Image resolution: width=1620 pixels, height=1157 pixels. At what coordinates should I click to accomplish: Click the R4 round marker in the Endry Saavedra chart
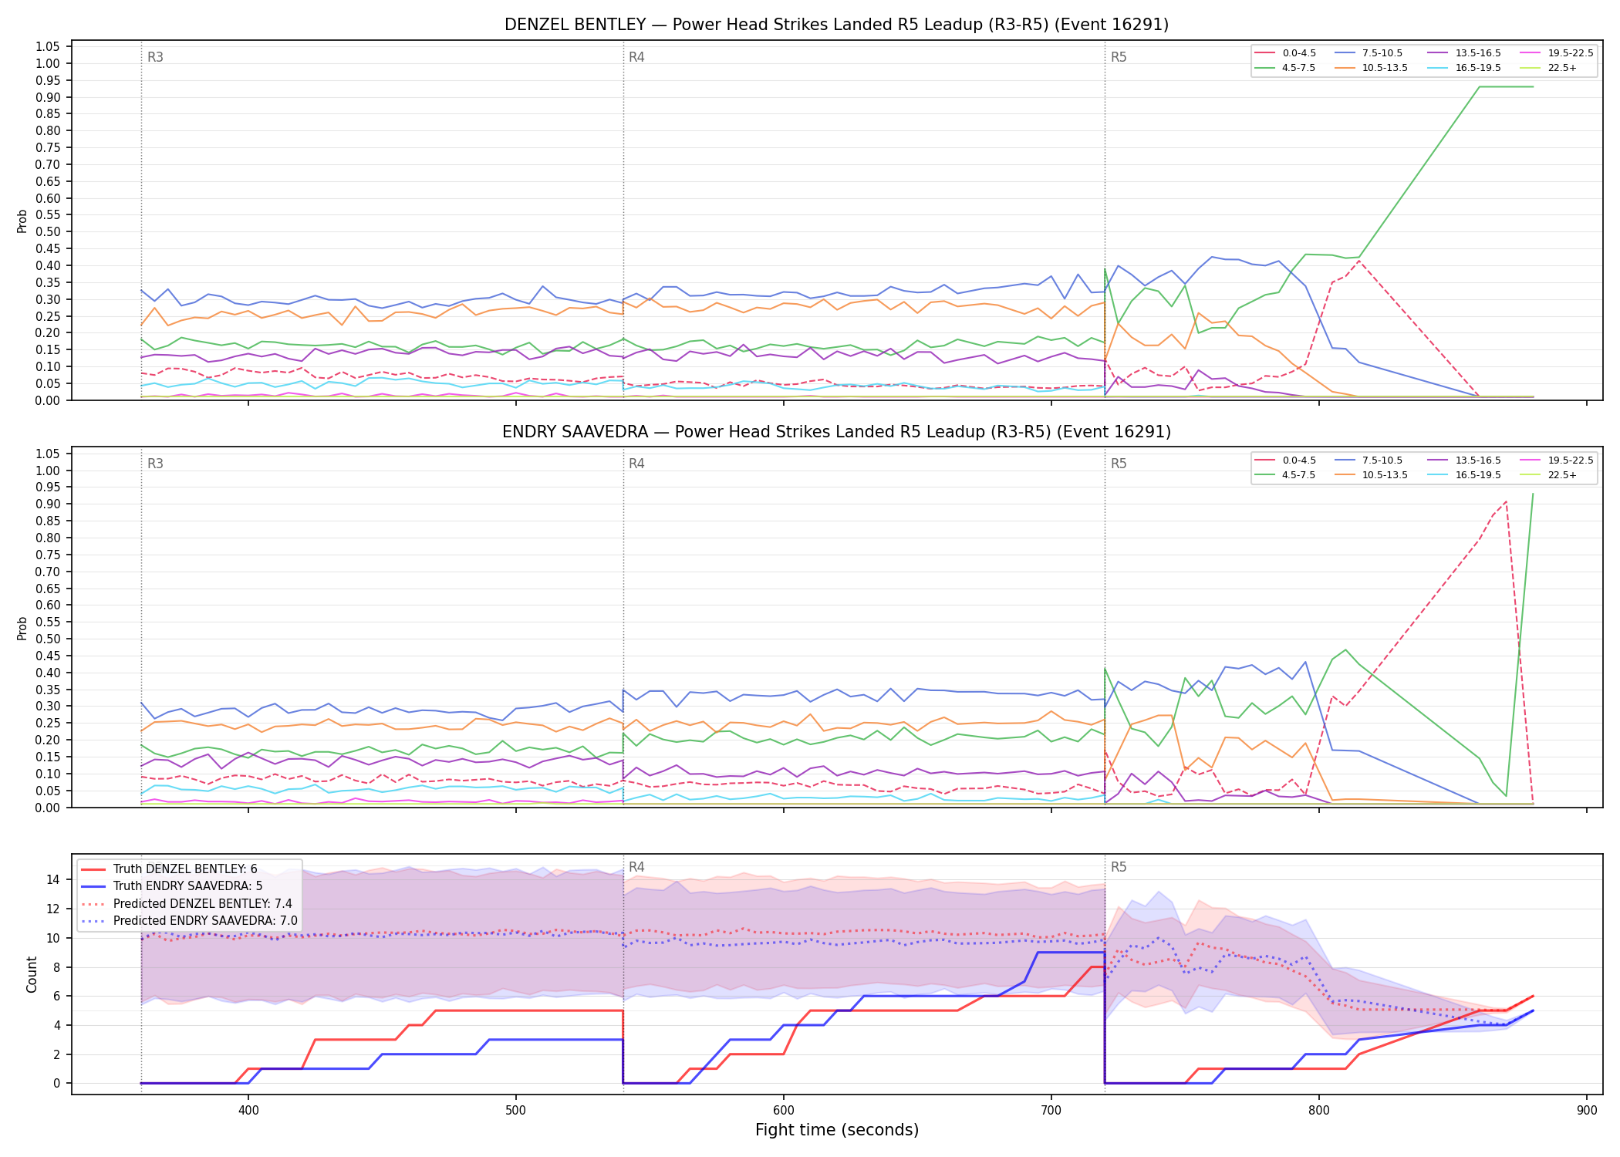pyautogui.click(x=636, y=464)
